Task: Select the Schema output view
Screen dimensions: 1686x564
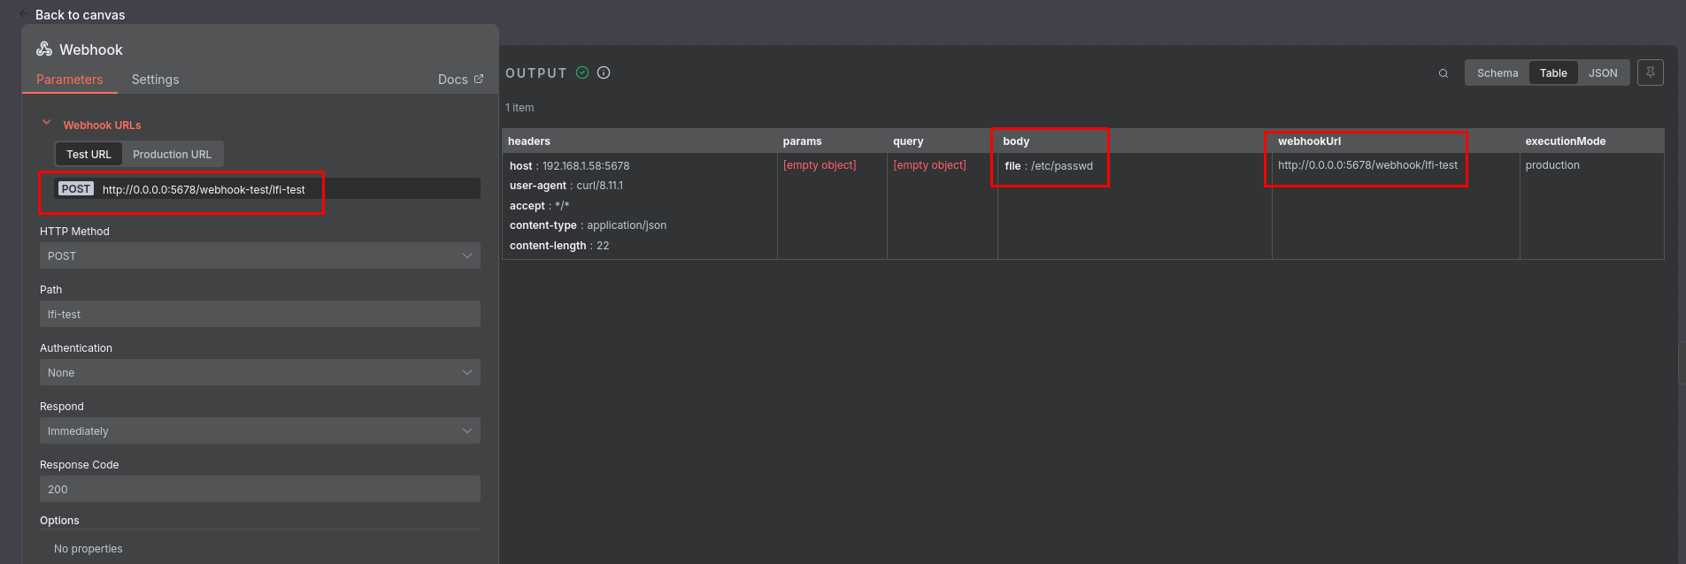Action: pos(1497,73)
